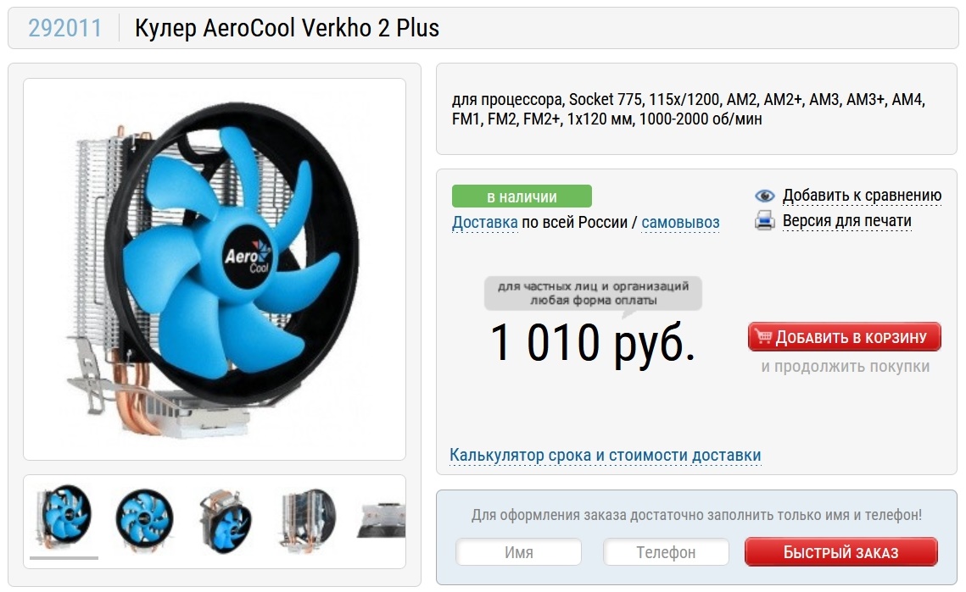Select the first thumbnail of the cooler
966x592 pixels.
(x=64, y=517)
